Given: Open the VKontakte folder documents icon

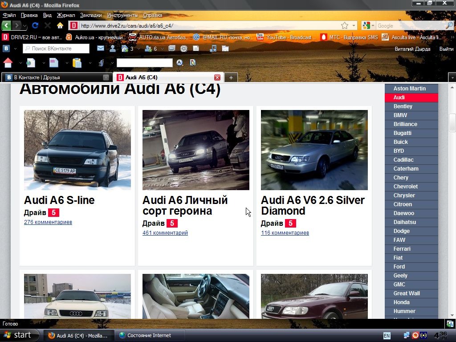Looking at the screenshot, I should click(225, 49).
